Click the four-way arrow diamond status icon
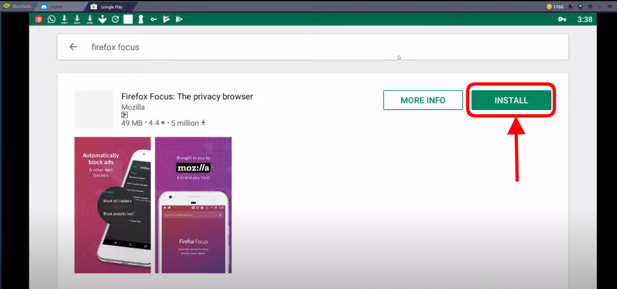Viewport: 617px width, 289px height. (x=102, y=19)
